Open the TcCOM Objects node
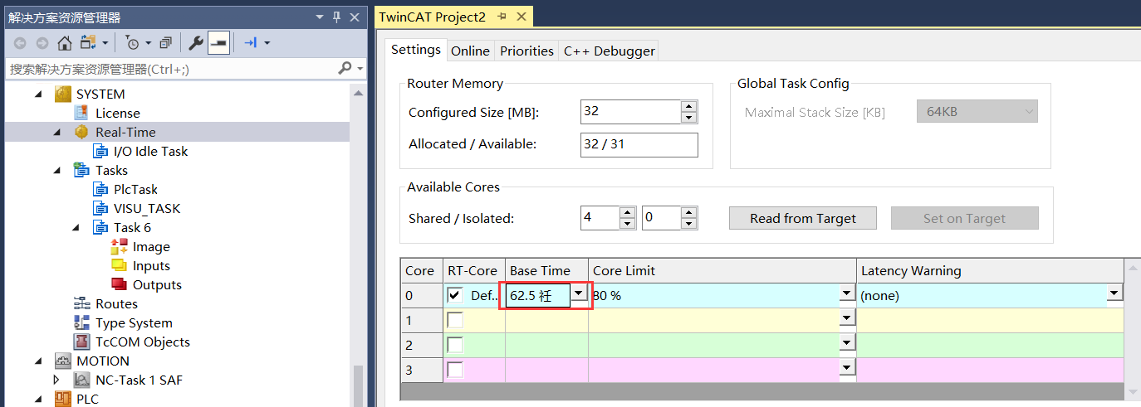This screenshot has width=1141, height=407. (x=142, y=342)
